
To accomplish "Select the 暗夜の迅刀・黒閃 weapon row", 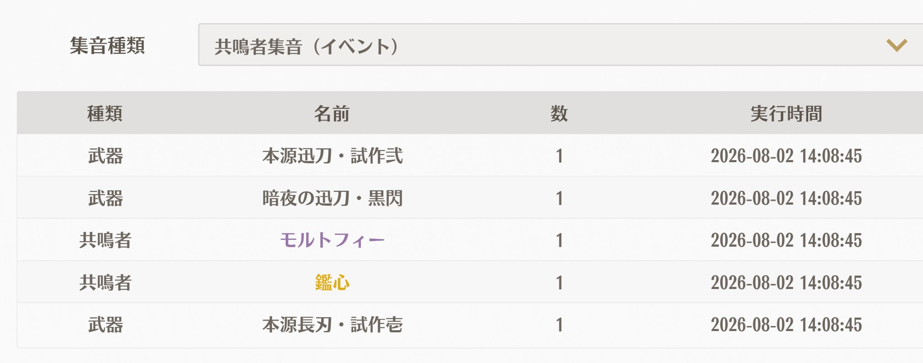I will click(x=470, y=197).
